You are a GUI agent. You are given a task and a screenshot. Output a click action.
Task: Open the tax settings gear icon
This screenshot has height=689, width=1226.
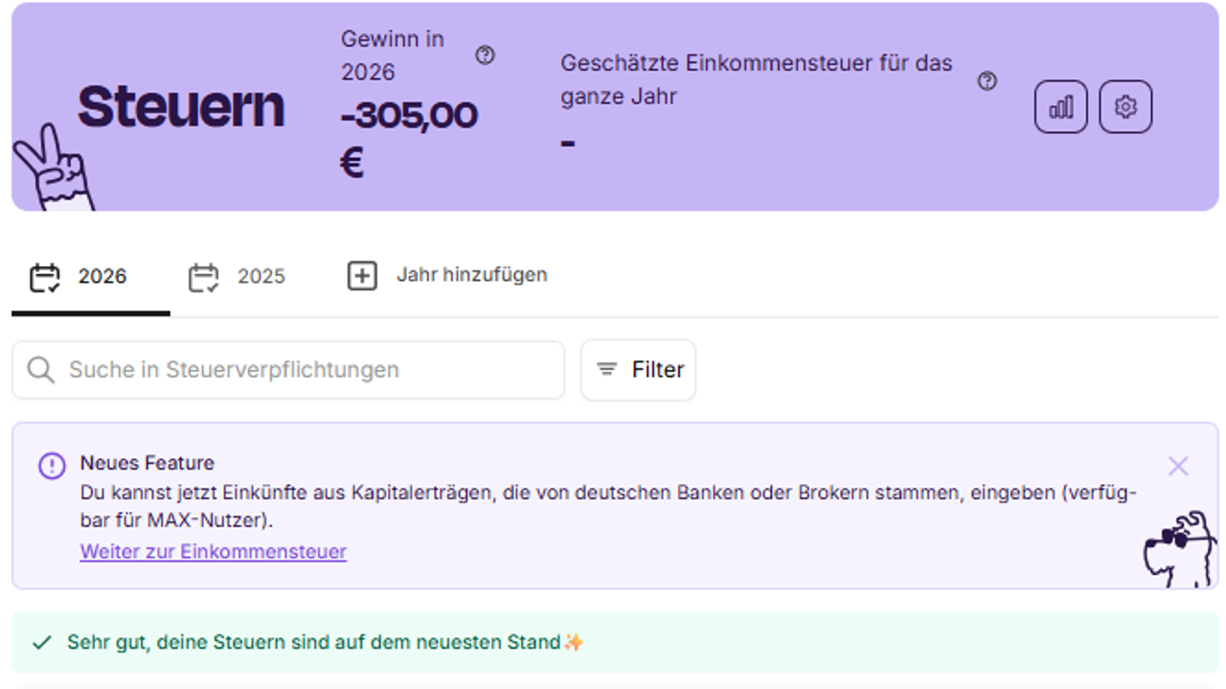coord(1125,107)
